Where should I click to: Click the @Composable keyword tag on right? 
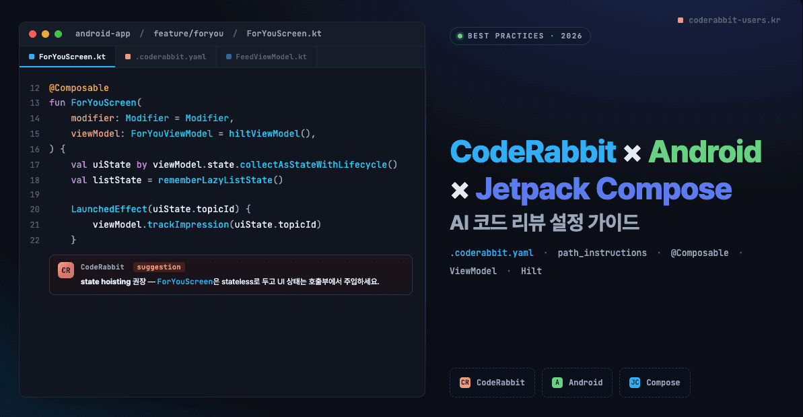point(699,253)
